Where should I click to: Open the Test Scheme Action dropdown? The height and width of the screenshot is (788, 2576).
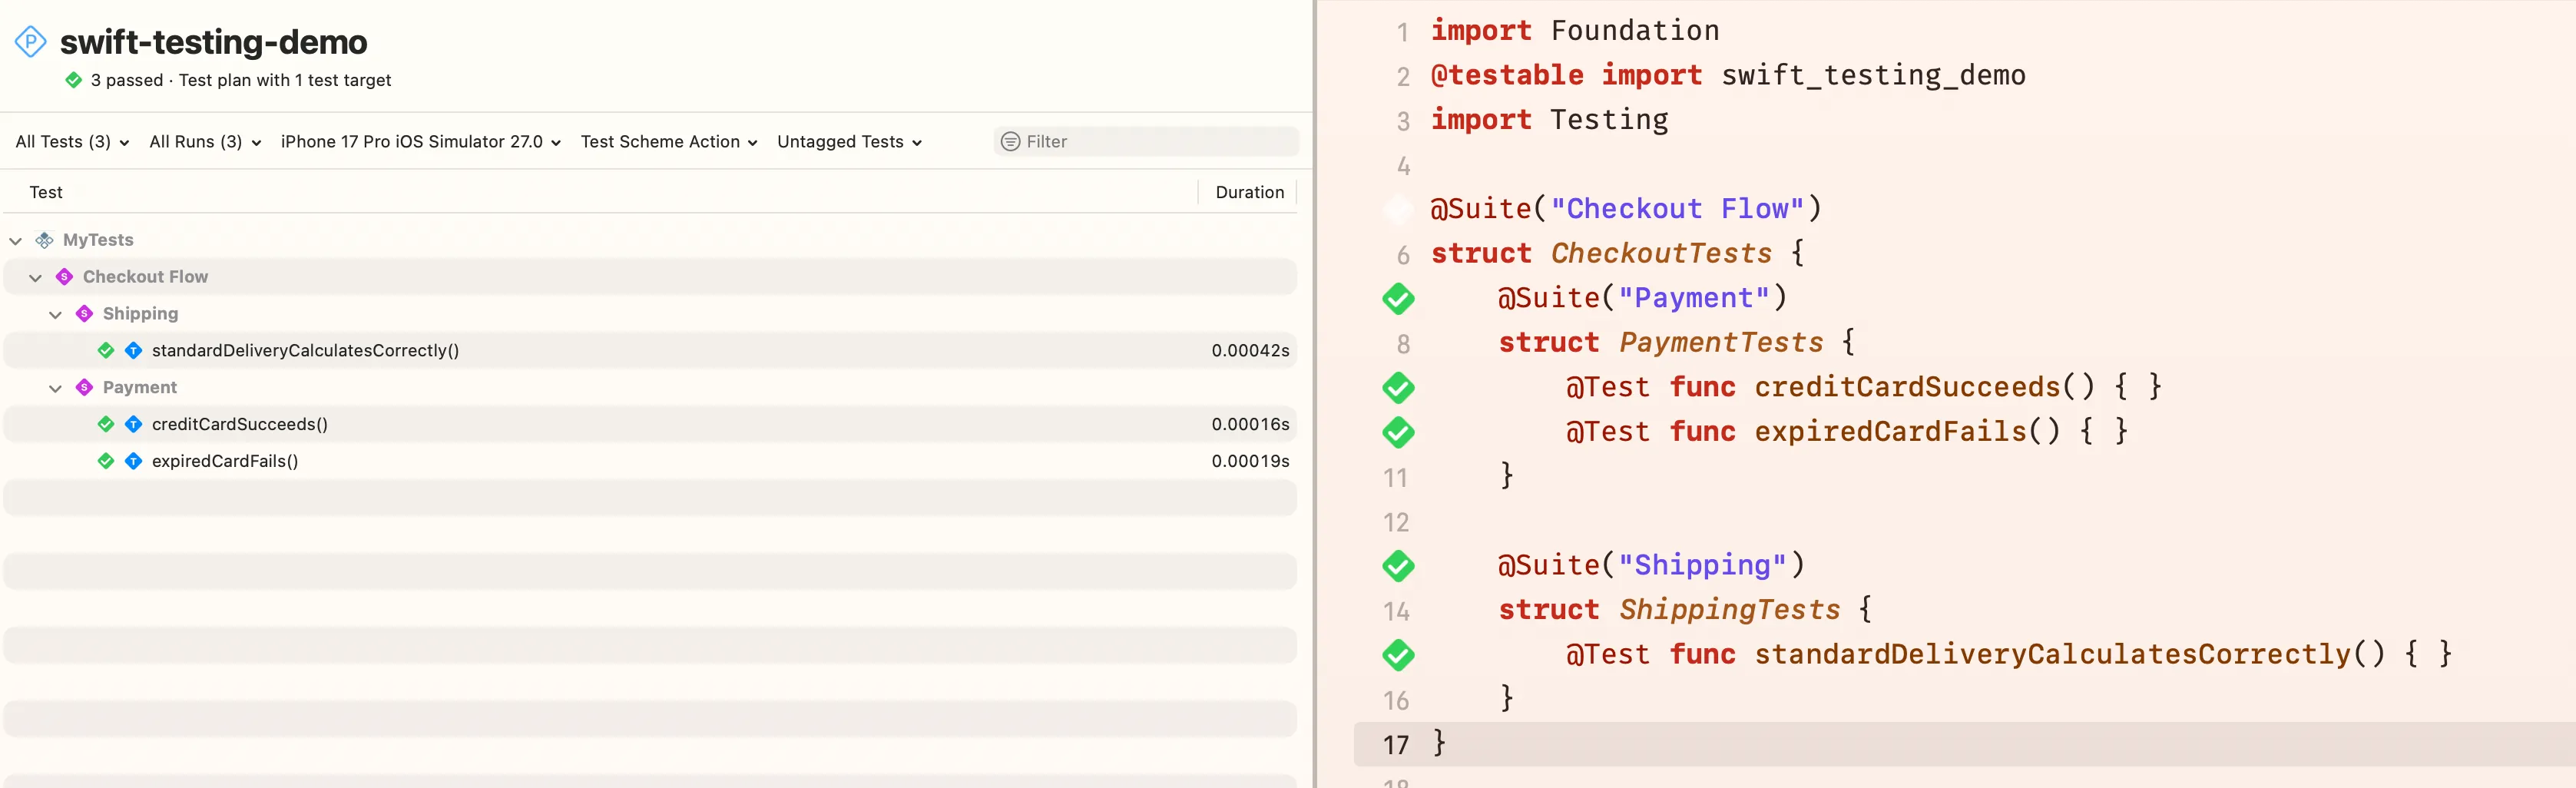click(x=668, y=142)
